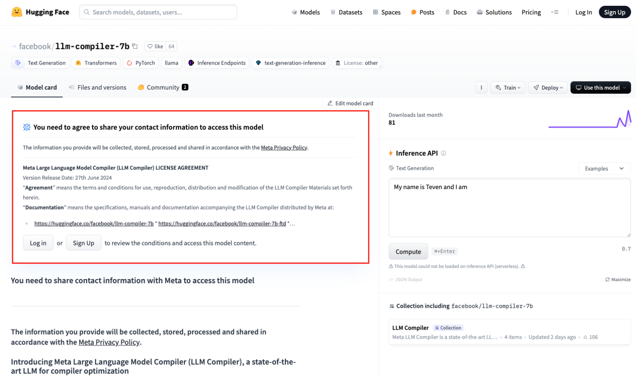Open the License: other tag
Screen dimensions: 636x379
coord(357,63)
